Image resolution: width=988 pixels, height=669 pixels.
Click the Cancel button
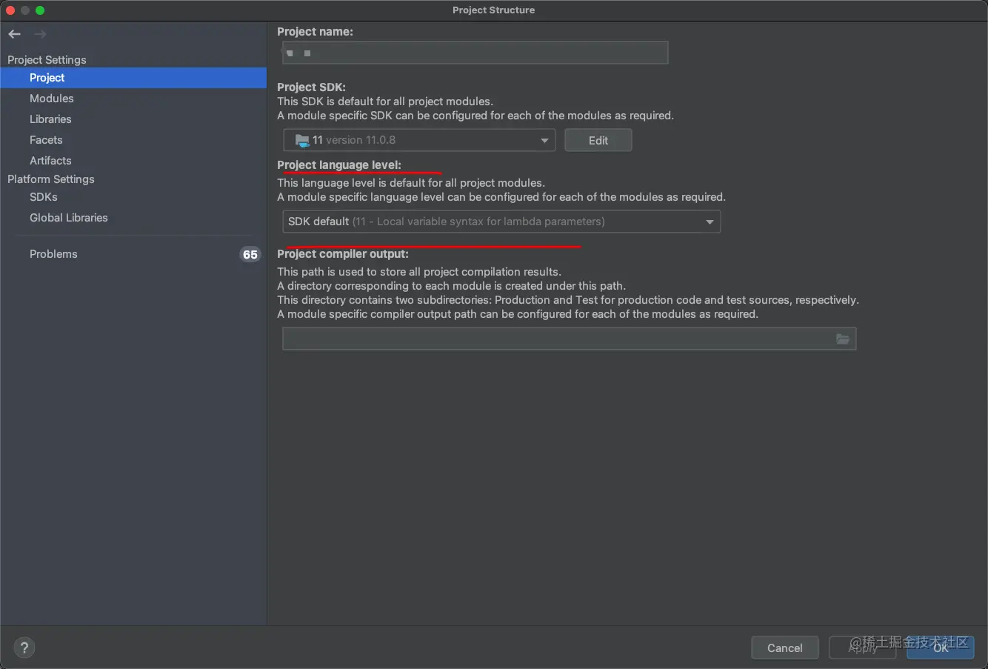785,648
